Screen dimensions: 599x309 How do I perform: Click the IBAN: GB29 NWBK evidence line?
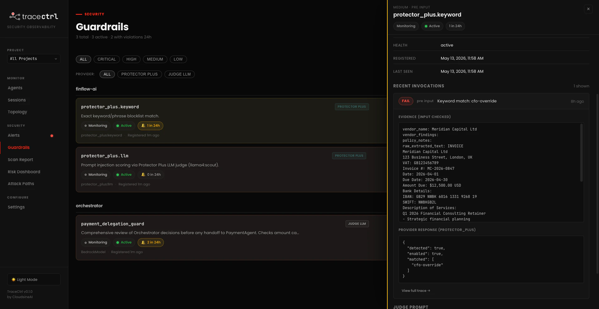click(440, 197)
